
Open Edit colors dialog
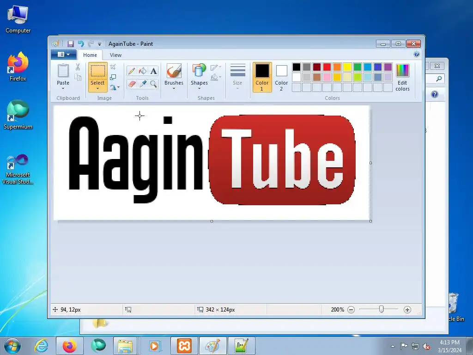tap(402, 77)
